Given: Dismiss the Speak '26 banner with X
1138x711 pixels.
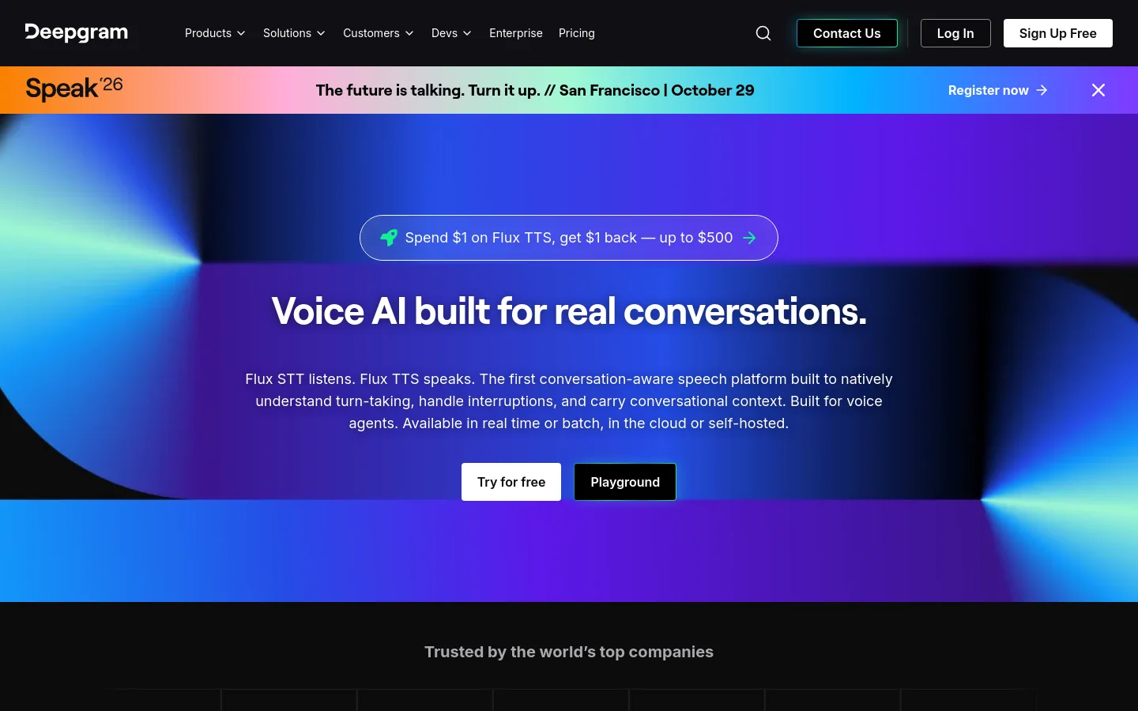Looking at the screenshot, I should (1098, 90).
